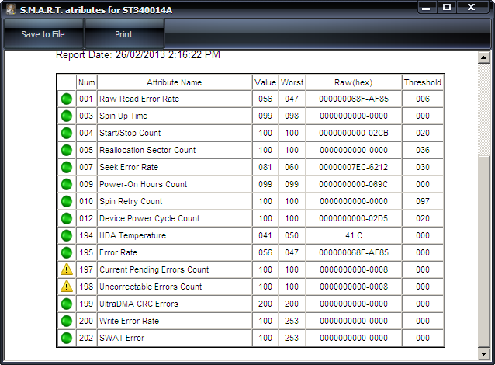Viewport: 495px width, 365px height.
Task: Click the Threshold column header
Action: [x=423, y=82]
